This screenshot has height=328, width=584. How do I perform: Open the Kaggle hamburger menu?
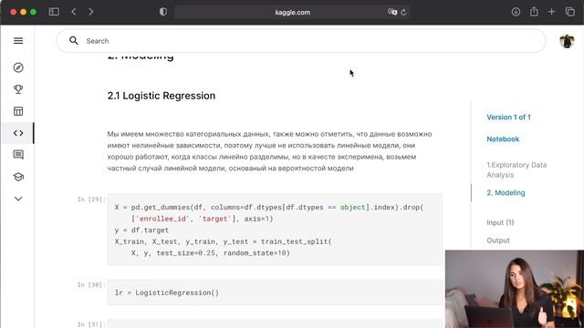click(18, 40)
